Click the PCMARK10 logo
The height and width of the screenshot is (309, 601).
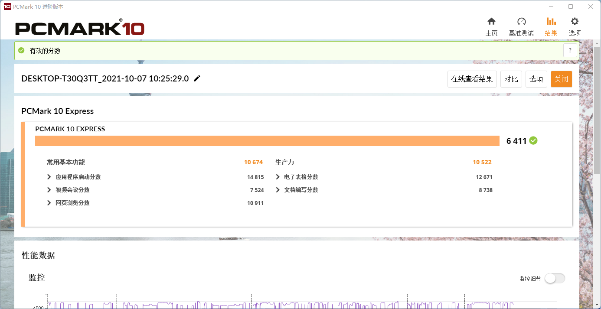click(x=80, y=28)
